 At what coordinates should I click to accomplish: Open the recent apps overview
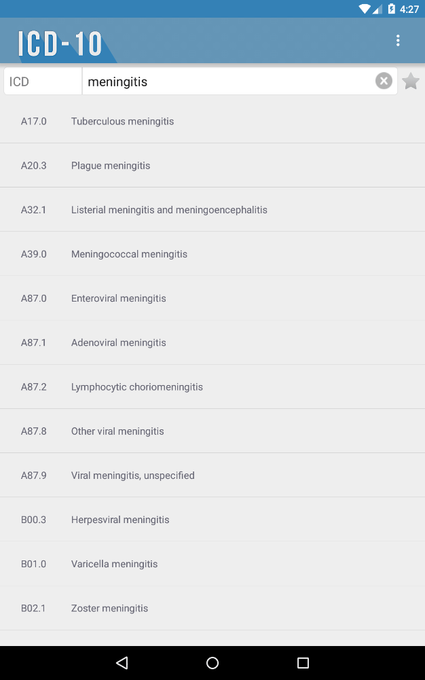[303, 663]
